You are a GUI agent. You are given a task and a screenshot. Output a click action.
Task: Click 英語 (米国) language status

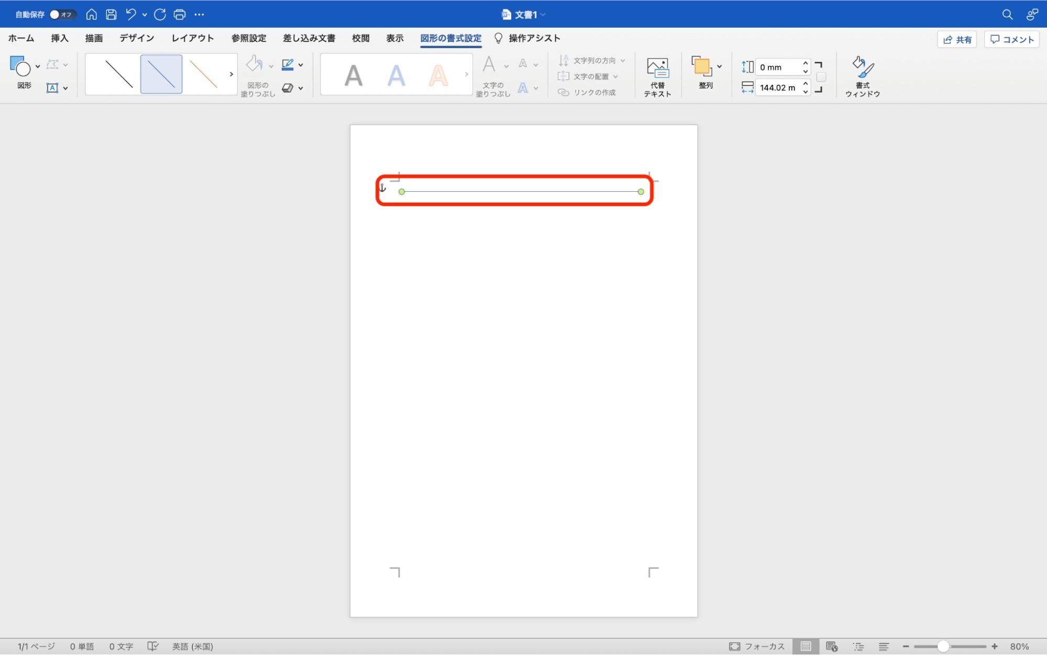193,646
